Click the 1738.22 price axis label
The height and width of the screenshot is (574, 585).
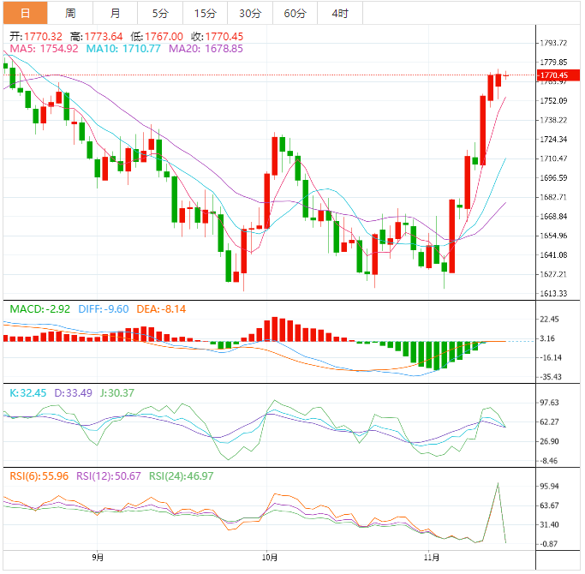[553, 120]
